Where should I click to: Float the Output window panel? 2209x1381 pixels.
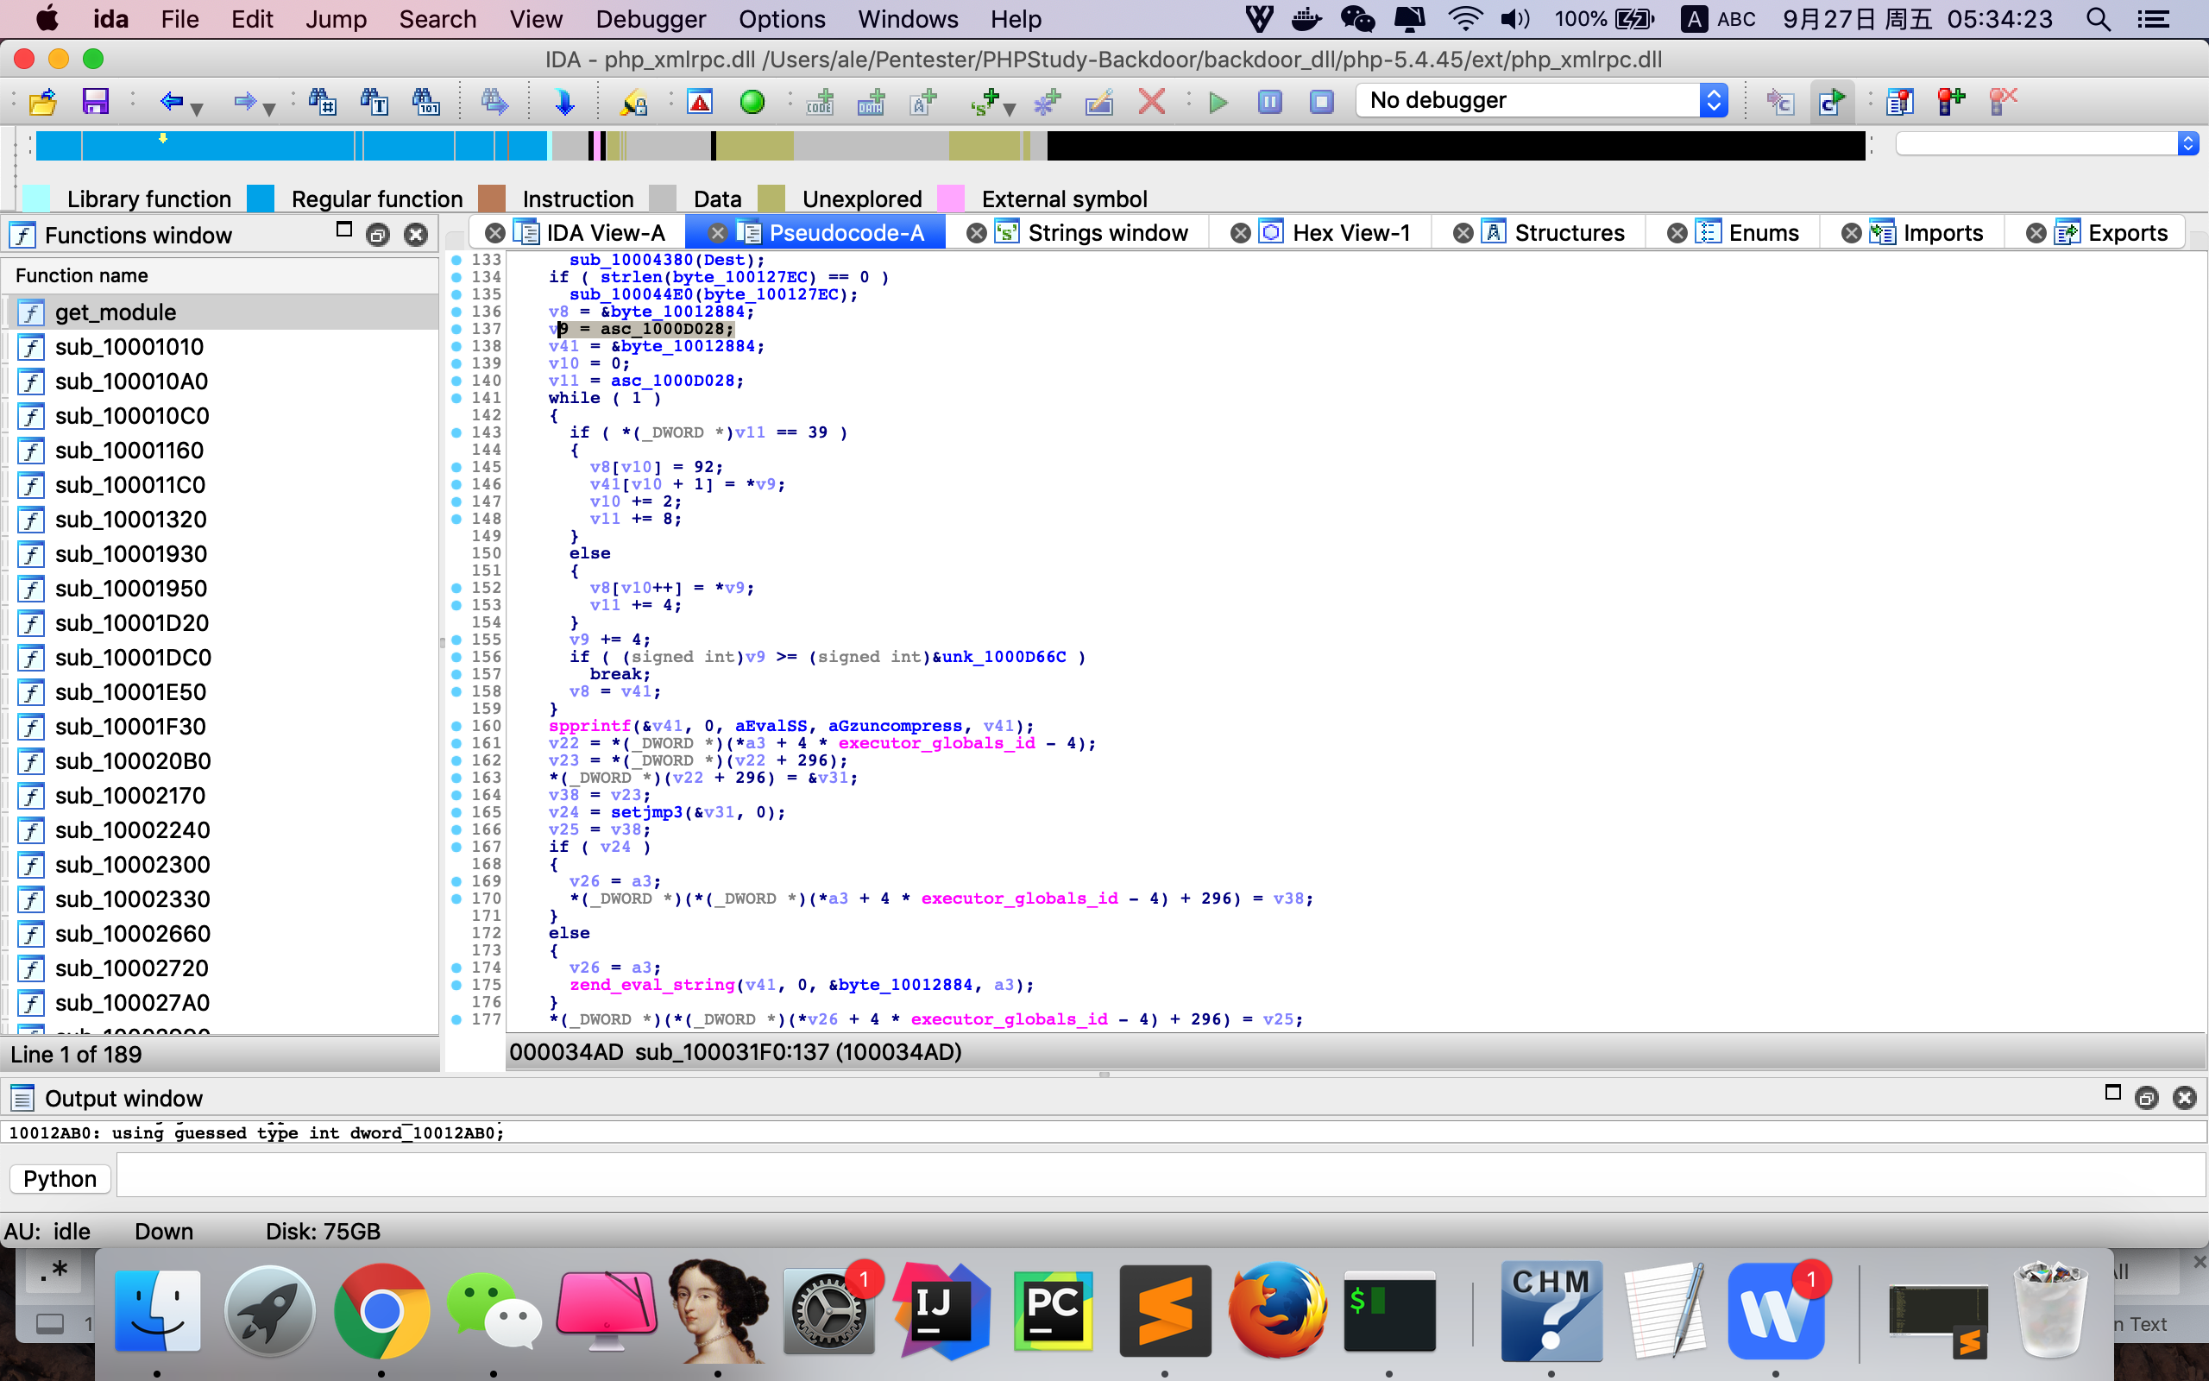tap(2146, 1098)
